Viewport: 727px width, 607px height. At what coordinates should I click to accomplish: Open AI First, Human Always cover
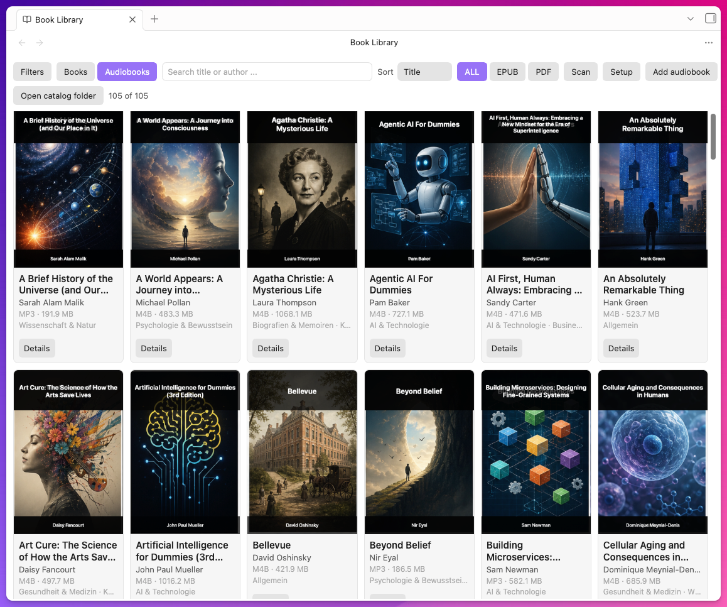click(536, 189)
